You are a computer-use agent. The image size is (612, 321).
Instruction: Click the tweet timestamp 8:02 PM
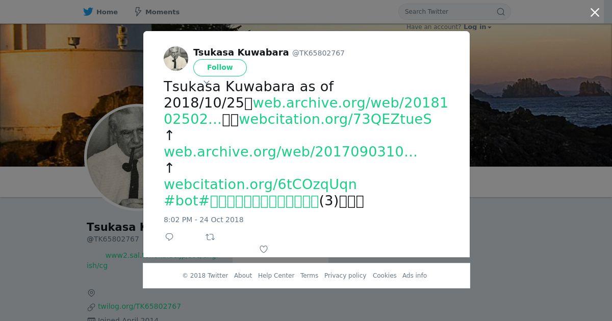[203, 220]
